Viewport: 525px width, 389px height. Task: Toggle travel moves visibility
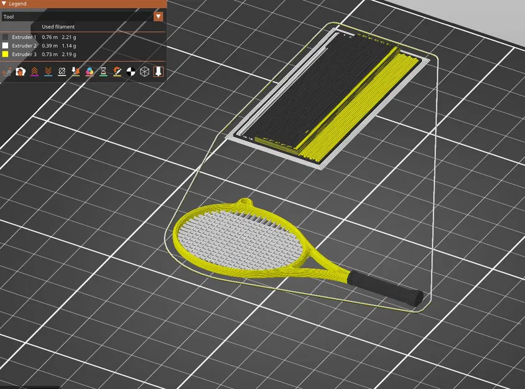coord(5,72)
